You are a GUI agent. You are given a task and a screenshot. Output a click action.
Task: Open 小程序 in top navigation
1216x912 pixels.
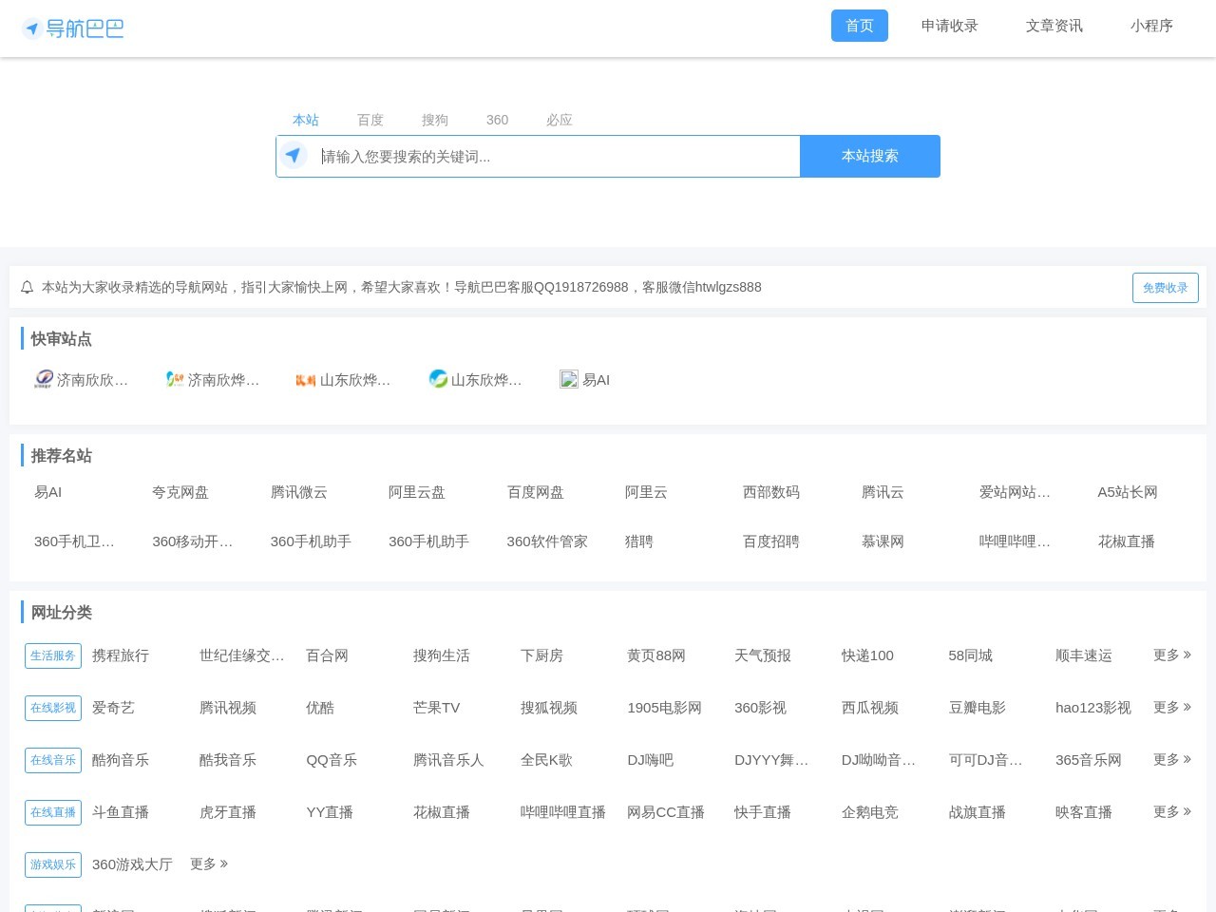coord(1151,26)
